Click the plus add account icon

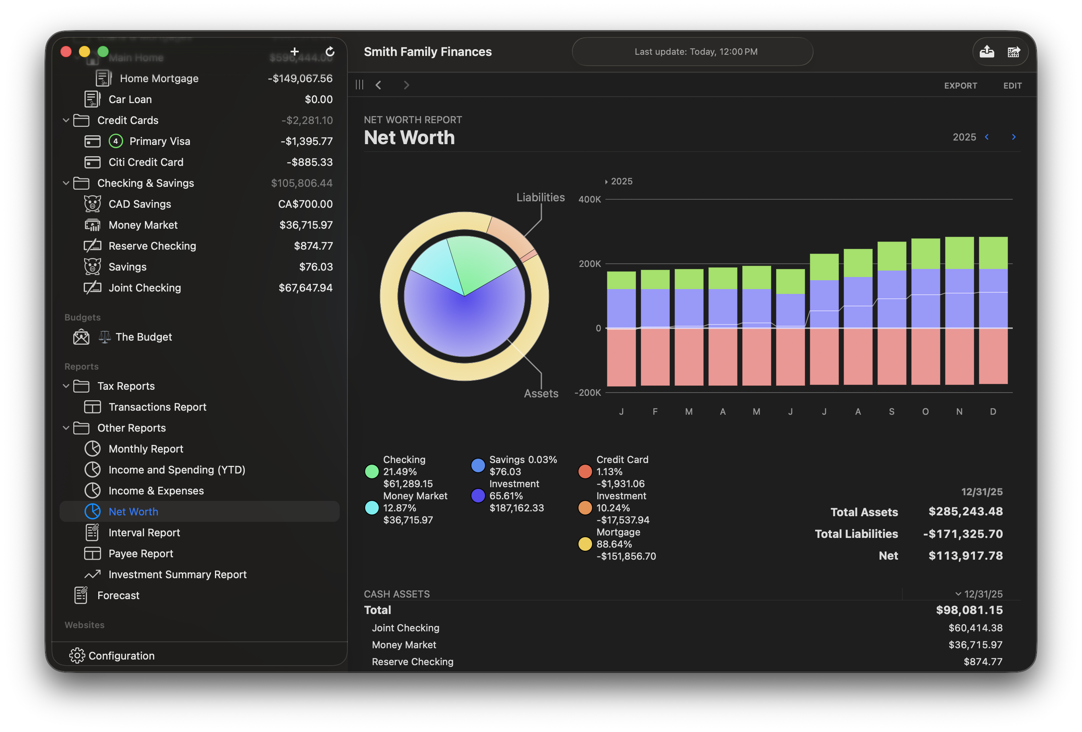[x=294, y=51]
